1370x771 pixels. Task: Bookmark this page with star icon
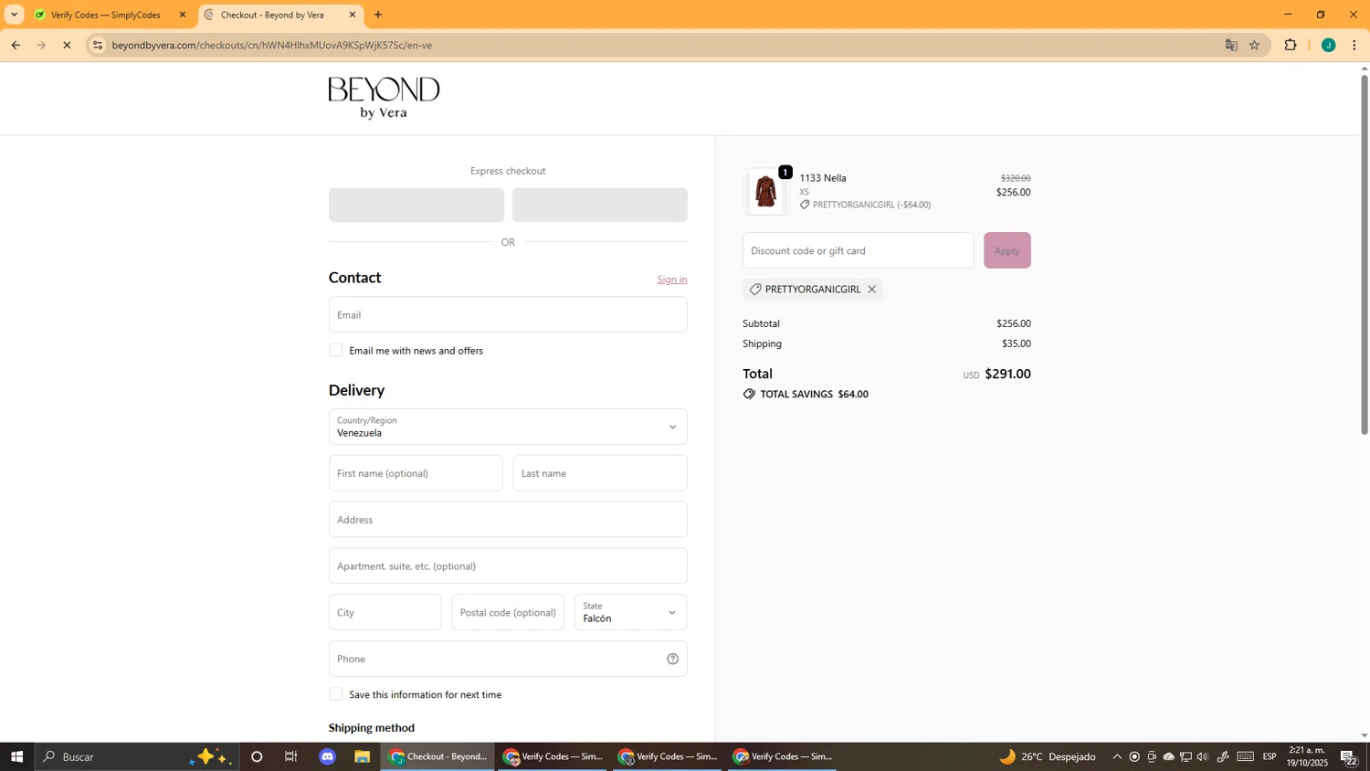(1255, 45)
